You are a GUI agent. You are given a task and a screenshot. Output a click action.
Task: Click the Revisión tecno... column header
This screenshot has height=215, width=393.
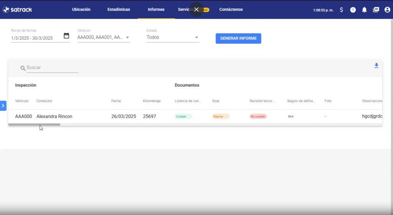click(x=263, y=101)
